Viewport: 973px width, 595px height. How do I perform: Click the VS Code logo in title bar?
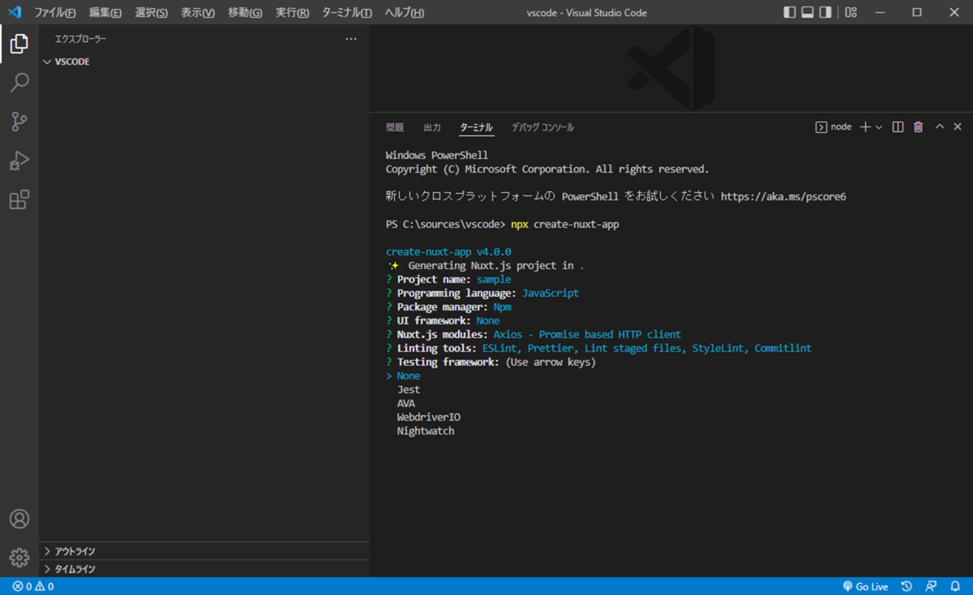point(15,12)
